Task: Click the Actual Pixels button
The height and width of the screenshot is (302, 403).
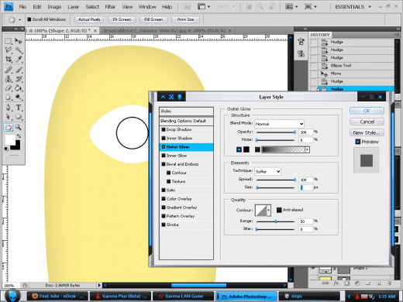Action: tap(89, 19)
